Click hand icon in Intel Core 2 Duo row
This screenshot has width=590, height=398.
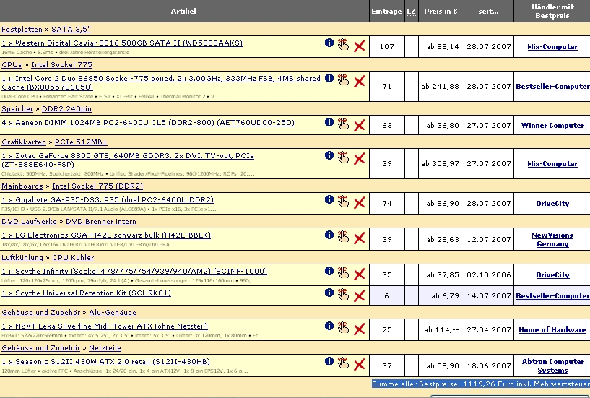point(343,79)
